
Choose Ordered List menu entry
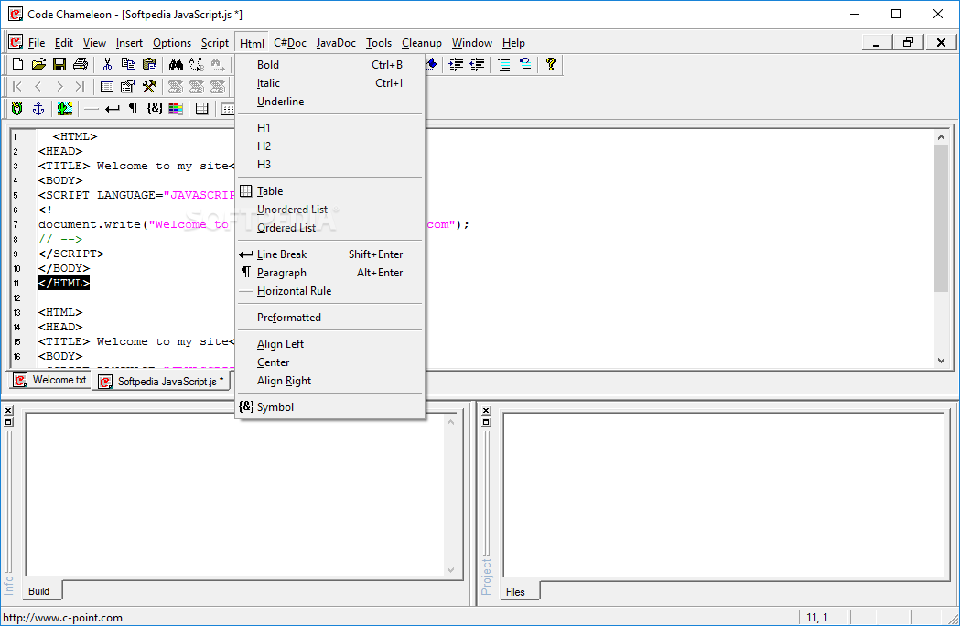point(330,227)
